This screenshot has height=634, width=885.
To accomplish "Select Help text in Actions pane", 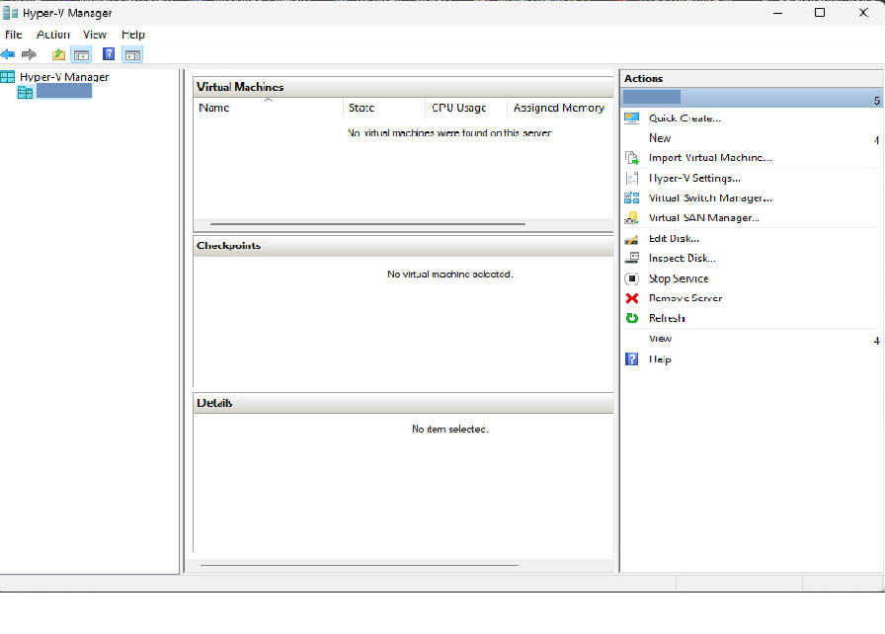I will (x=660, y=359).
